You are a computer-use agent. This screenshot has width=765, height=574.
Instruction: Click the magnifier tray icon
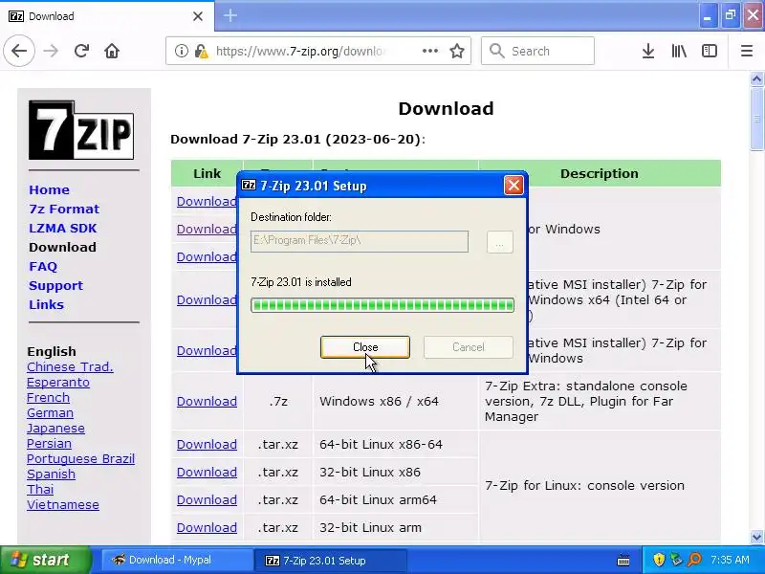694,560
